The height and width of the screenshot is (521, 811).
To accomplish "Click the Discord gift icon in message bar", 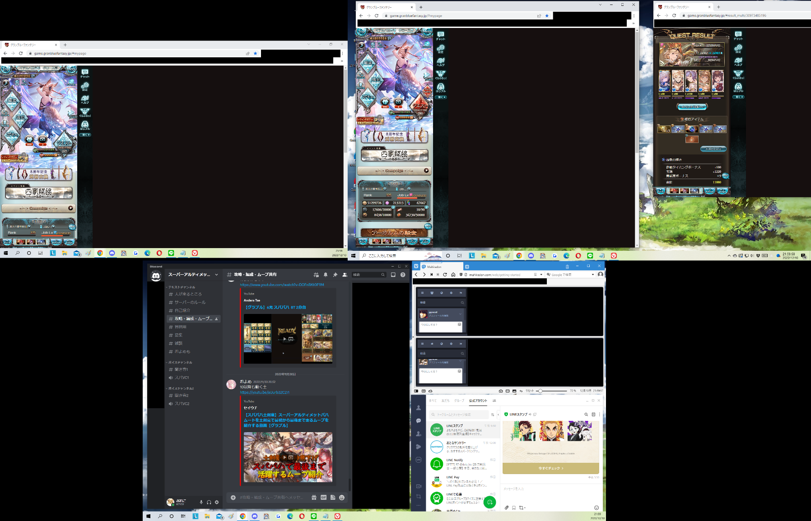I will click(x=314, y=497).
